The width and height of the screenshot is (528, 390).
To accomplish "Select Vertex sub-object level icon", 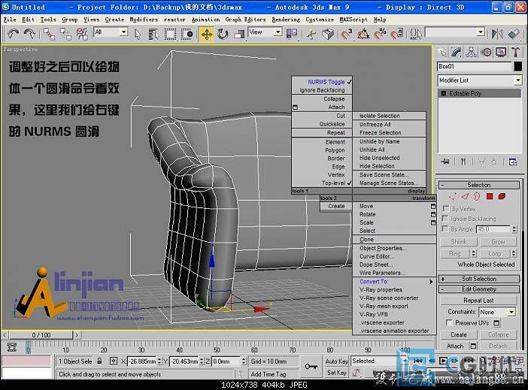I will [452, 197].
